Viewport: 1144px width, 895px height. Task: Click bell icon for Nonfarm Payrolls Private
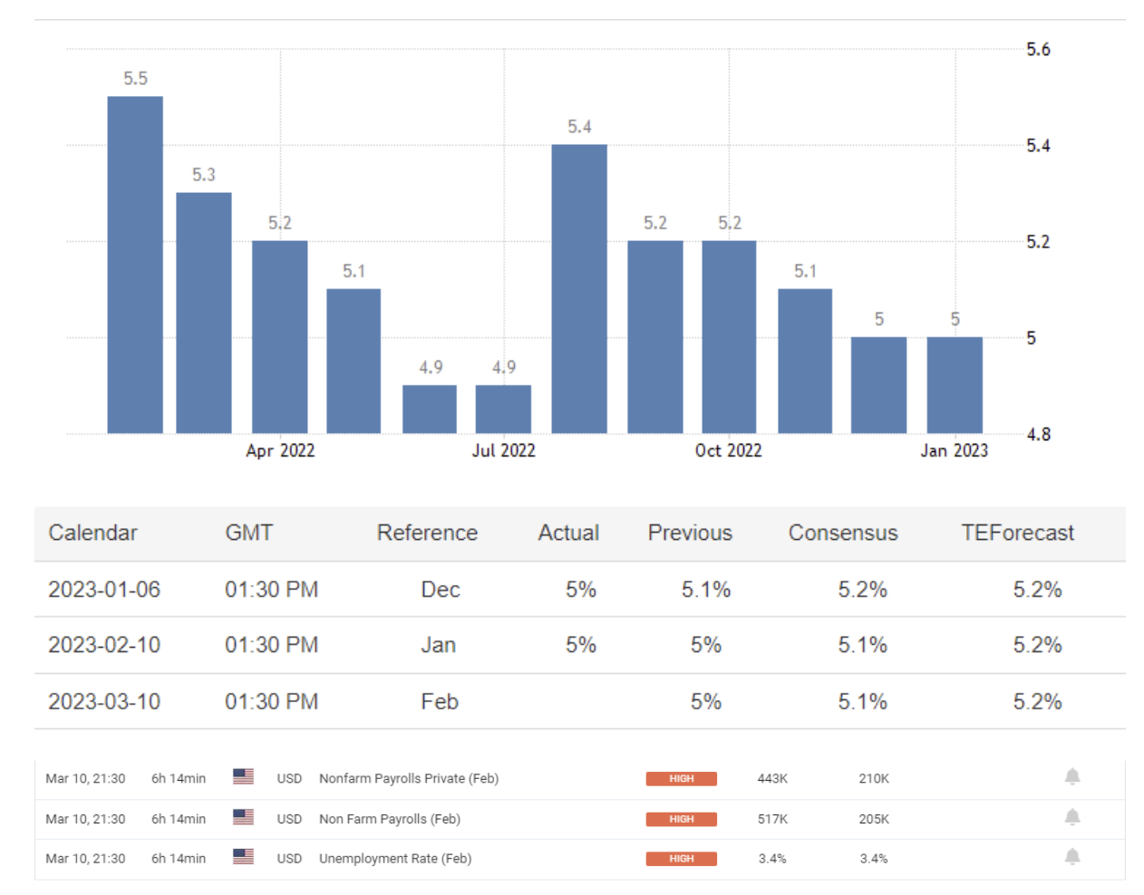(x=1071, y=777)
